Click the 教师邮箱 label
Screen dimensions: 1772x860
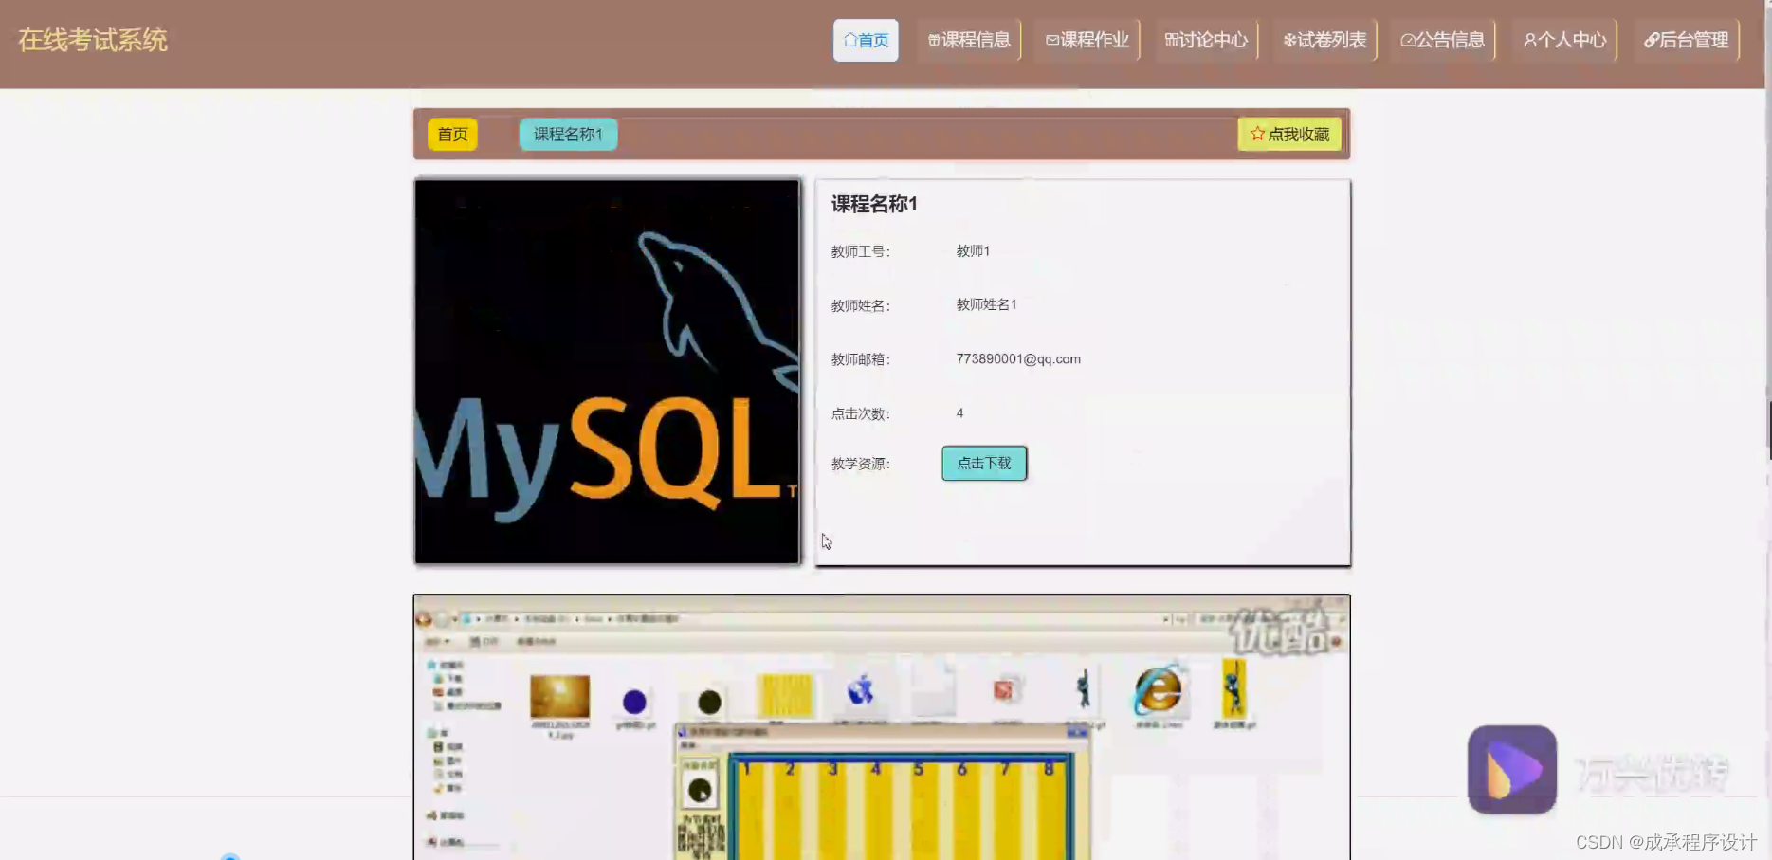point(860,359)
